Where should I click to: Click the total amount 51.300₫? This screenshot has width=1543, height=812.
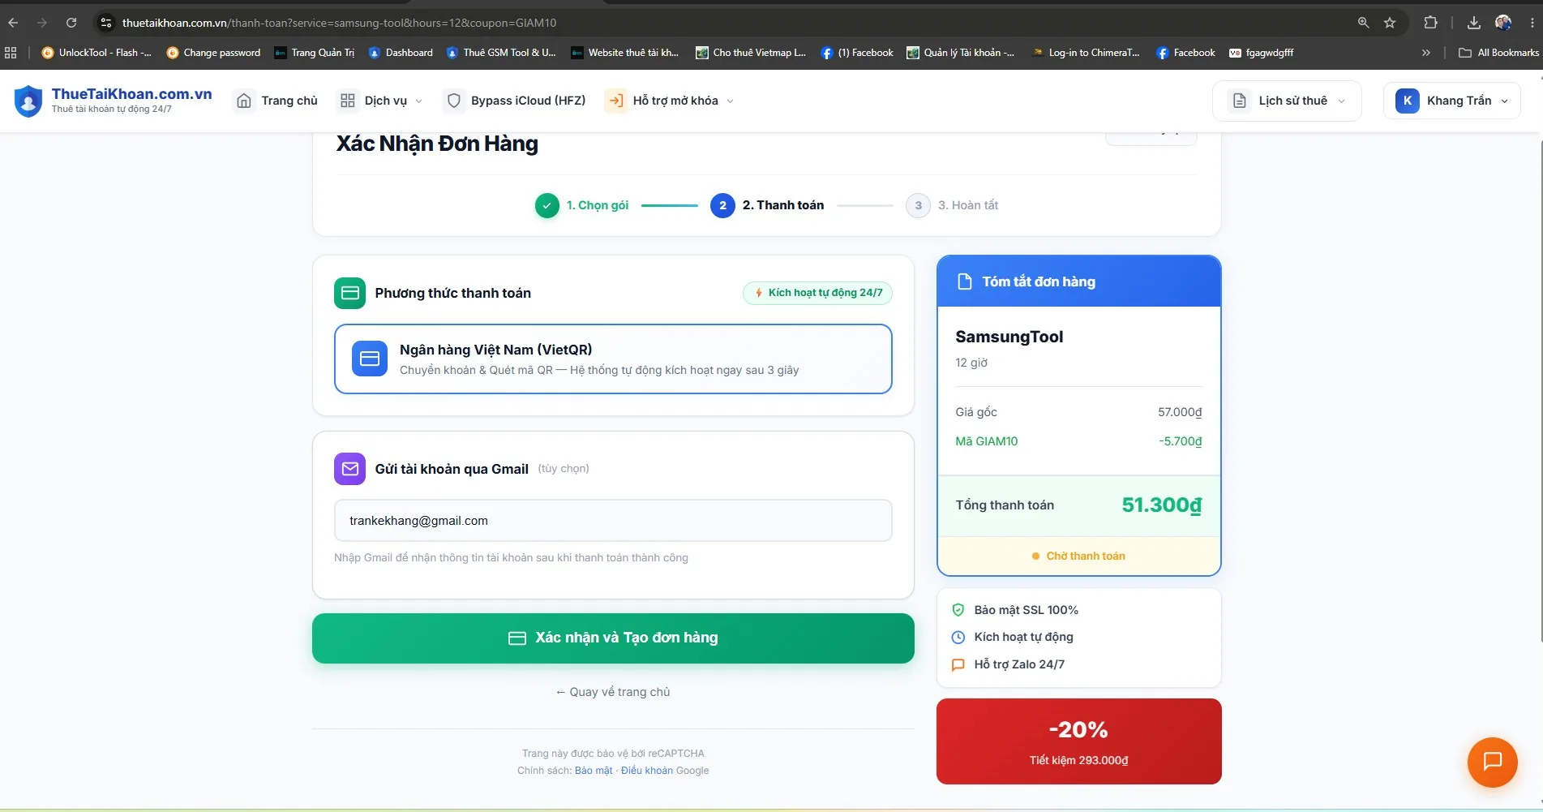click(1161, 505)
